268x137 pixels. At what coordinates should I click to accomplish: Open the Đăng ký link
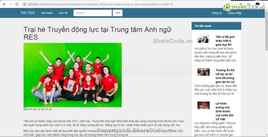[217, 13]
